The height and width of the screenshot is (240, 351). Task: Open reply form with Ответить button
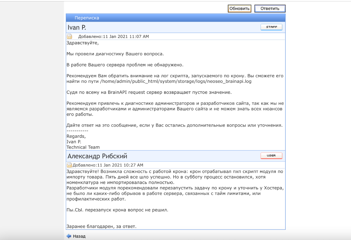(270, 8)
